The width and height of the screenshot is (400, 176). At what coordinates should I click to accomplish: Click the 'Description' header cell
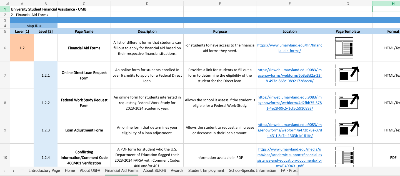tap(147, 31)
